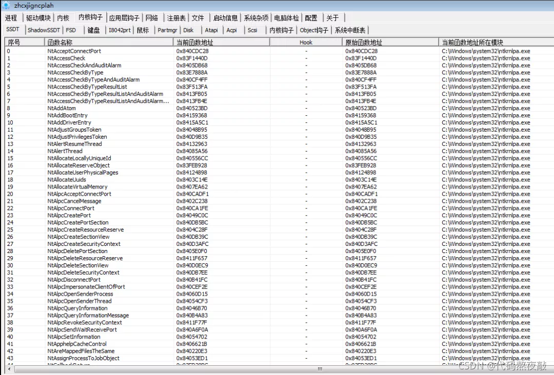This screenshot has width=554, height=375.
Task: Switch to the Atapi sub-tab
Action: [x=211, y=30]
